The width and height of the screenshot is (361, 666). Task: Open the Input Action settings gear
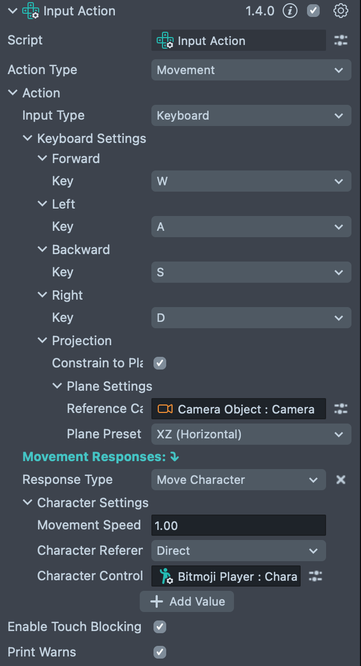pos(341,11)
